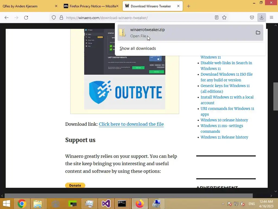Click the scroll down arrow of page
Screen dimensions: 278x209
[276, 191]
